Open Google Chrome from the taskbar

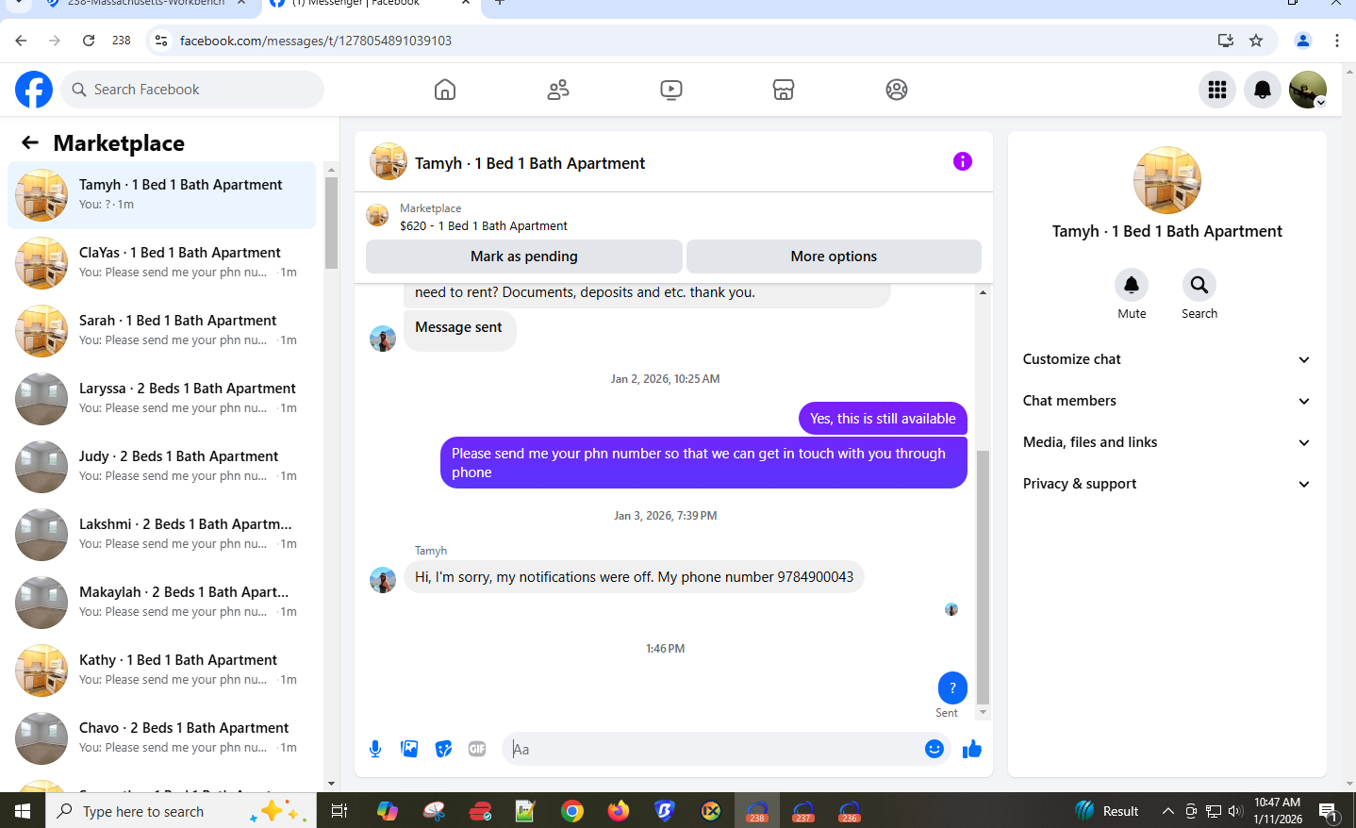[x=572, y=811]
